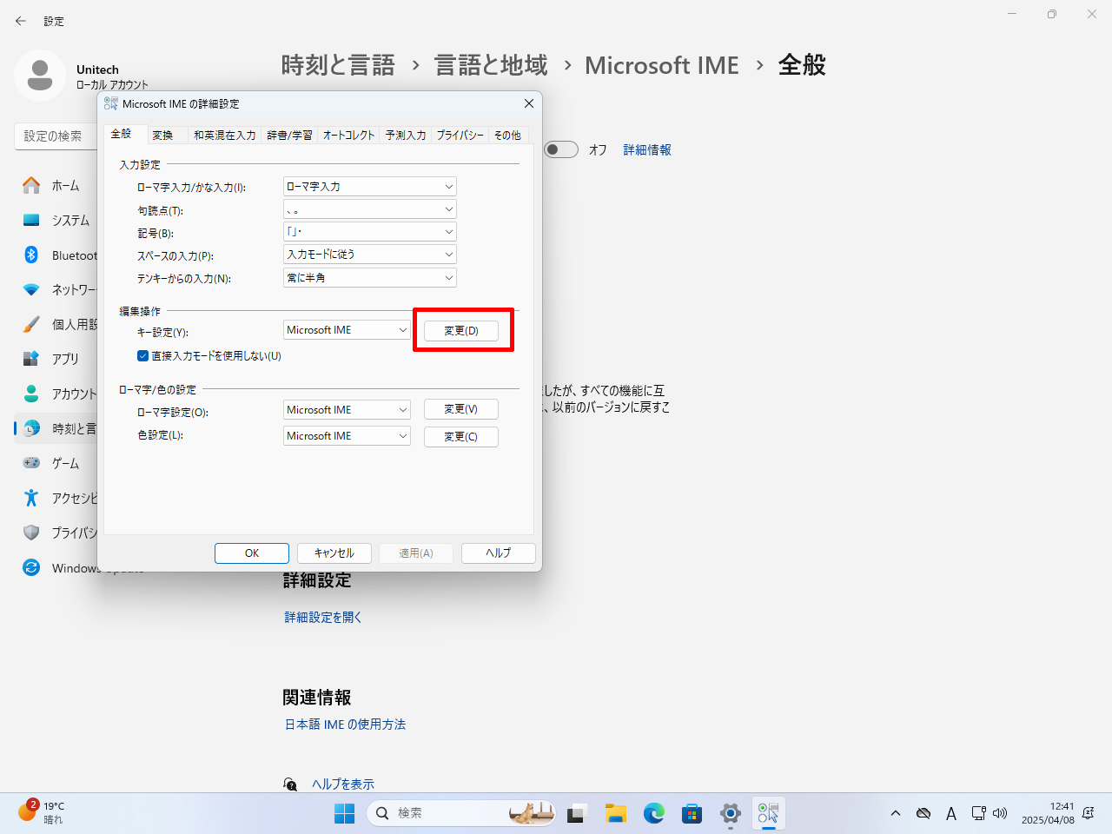The height and width of the screenshot is (834, 1112).
Task: Click 変更(D) for key settings
Action: click(461, 331)
